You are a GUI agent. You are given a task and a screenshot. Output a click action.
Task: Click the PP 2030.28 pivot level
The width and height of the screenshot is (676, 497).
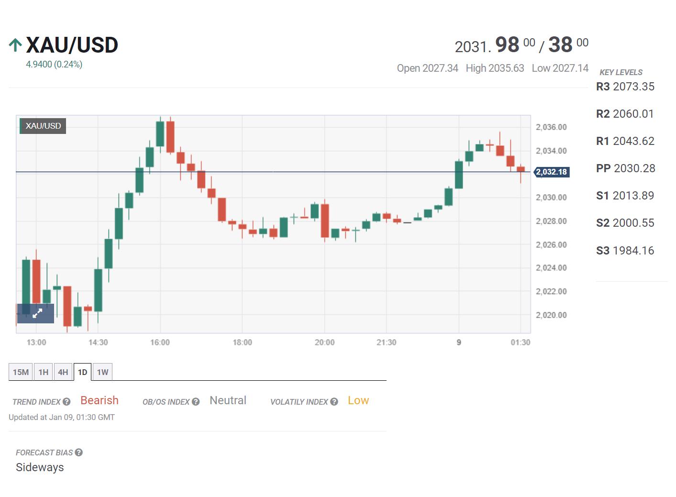(x=626, y=168)
